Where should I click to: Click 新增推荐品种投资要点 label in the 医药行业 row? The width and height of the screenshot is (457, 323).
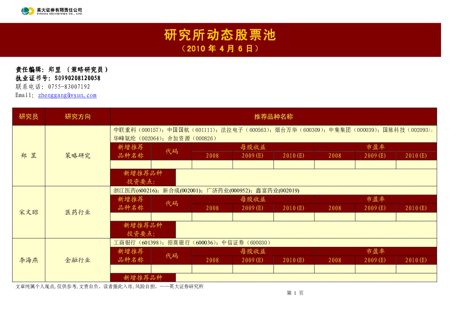coord(143,230)
